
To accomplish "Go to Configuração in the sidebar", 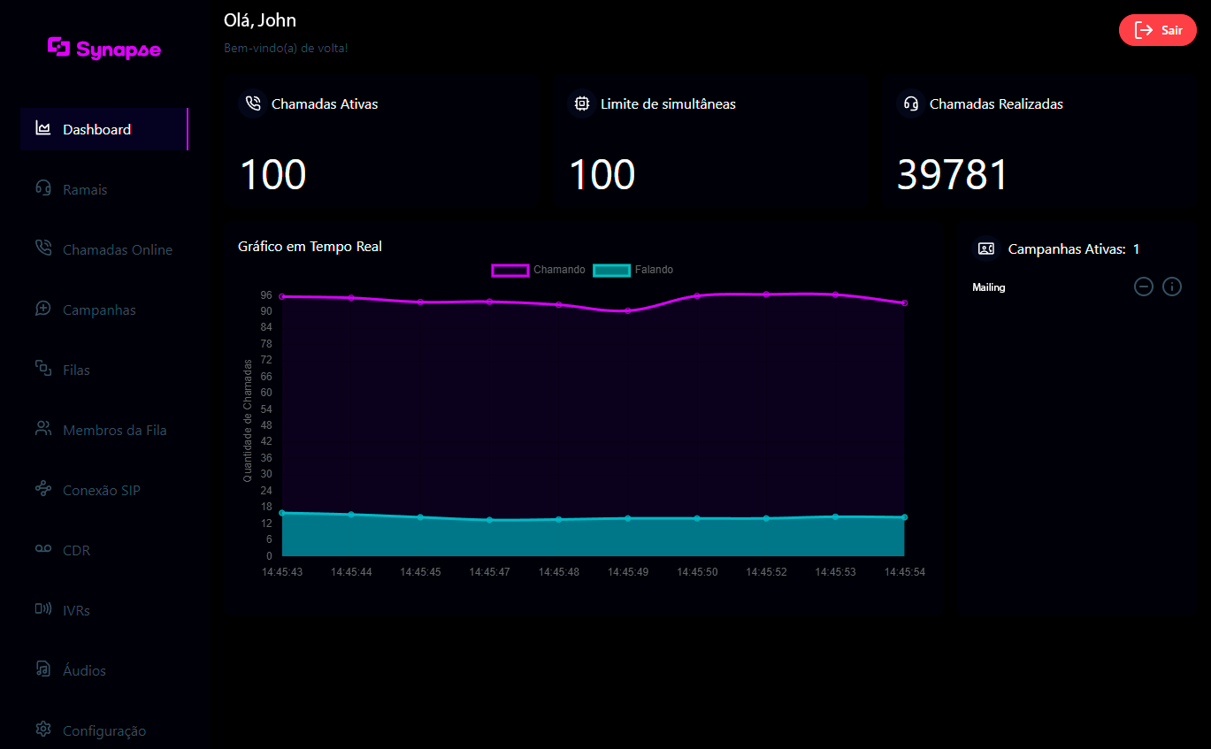I will click(103, 730).
